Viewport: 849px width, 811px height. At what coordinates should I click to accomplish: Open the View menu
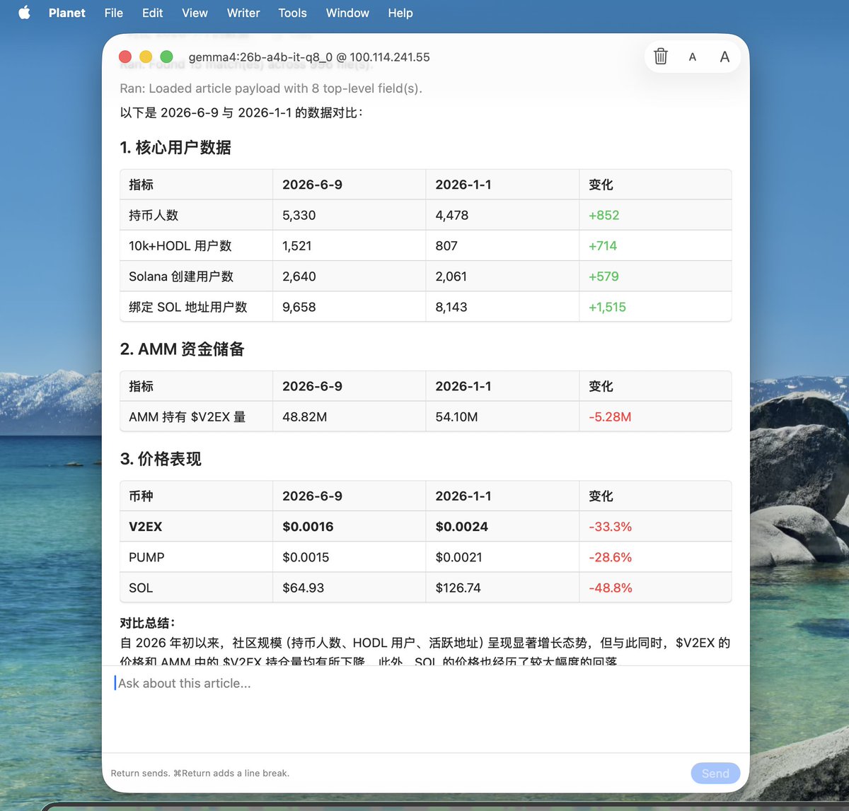tap(195, 13)
